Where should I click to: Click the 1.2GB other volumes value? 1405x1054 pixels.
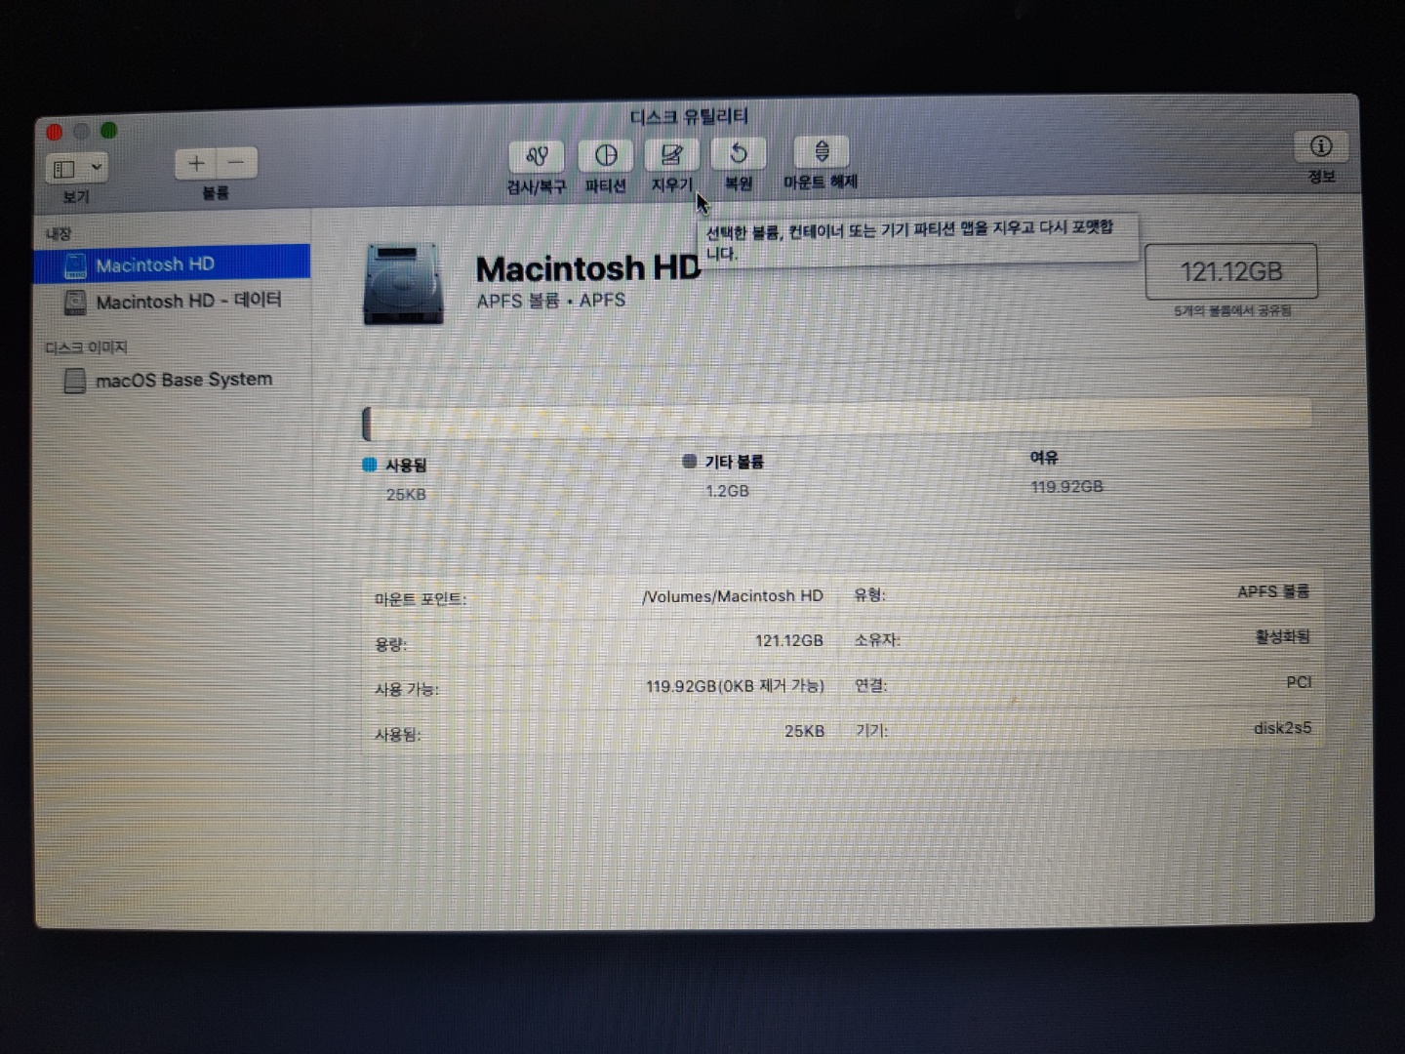[x=727, y=490]
